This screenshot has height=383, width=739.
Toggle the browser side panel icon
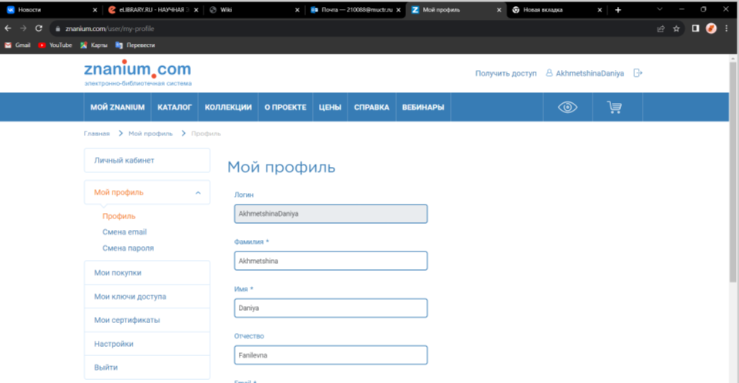coord(695,28)
